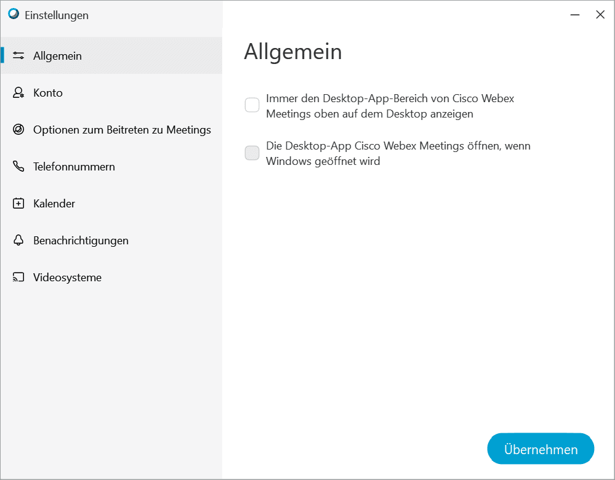The image size is (615, 480).
Task: Click the Konto user icon
Action: coord(18,92)
